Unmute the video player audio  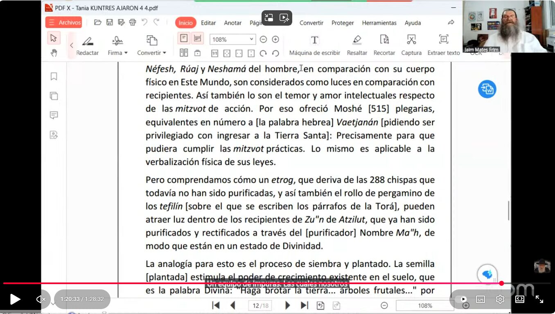[x=41, y=299]
